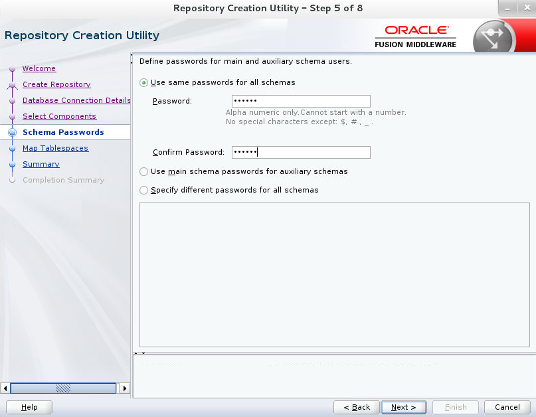The width and height of the screenshot is (536, 417).
Task: Select 'Specify different passwords for all schemas'
Action: tap(143, 190)
